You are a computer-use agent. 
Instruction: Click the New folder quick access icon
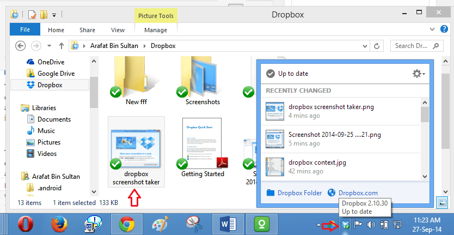tap(44, 14)
